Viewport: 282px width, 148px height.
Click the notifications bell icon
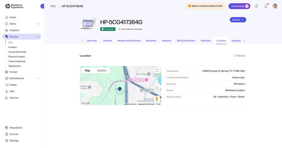tap(266, 6)
